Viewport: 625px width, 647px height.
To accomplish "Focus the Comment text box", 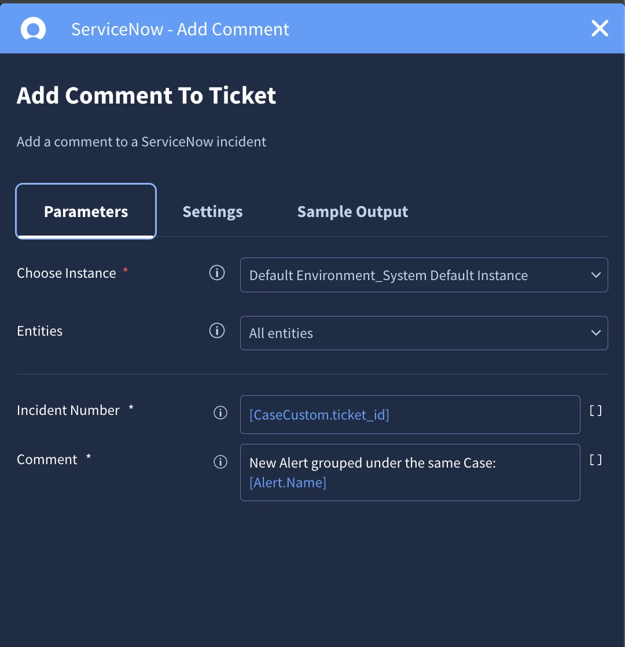I will [x=410, y=472].
